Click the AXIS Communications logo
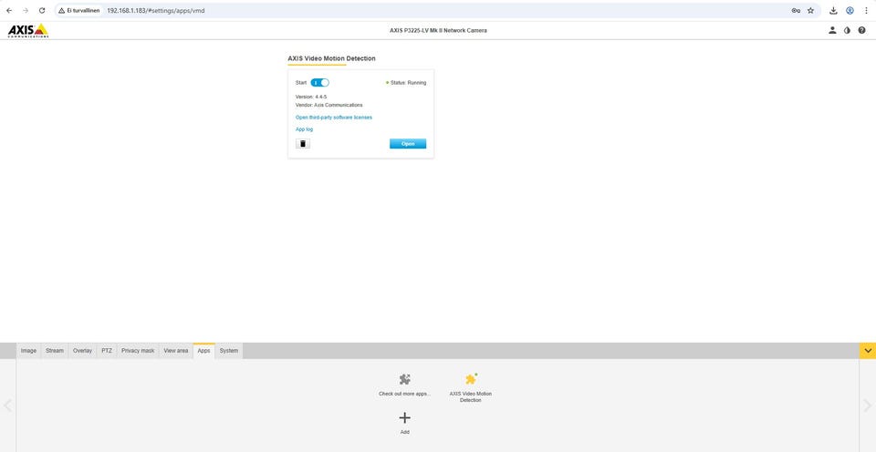876x452 pixels. pos(28,31)
